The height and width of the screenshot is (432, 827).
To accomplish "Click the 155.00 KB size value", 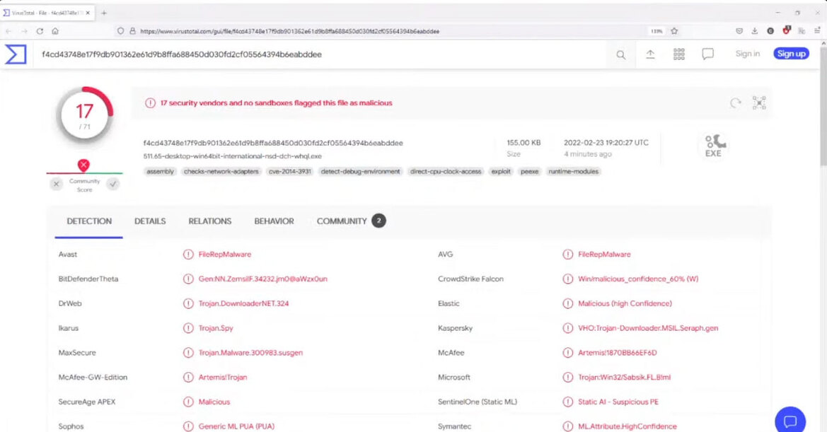I will point(524,143).
